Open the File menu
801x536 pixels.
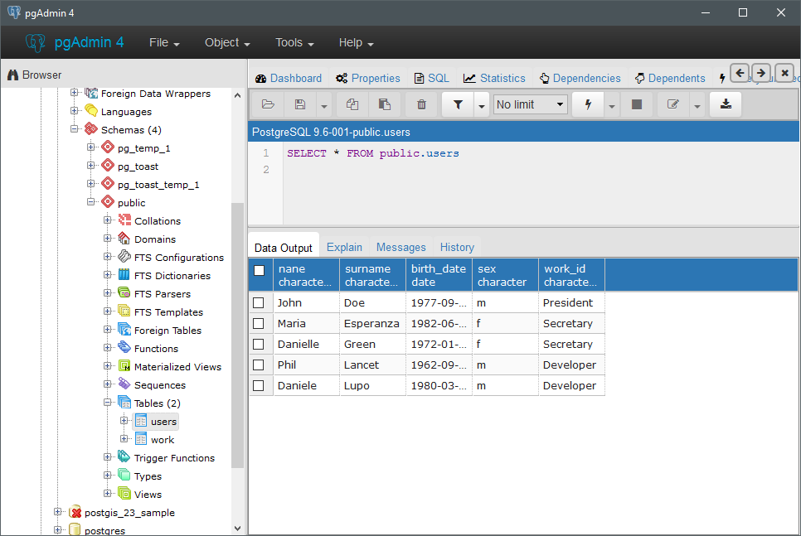coord(164,43)
